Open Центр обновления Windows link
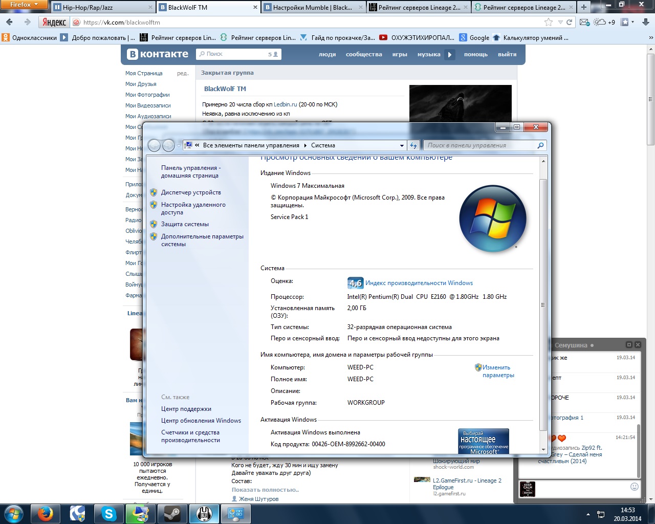 click(201, 421)
